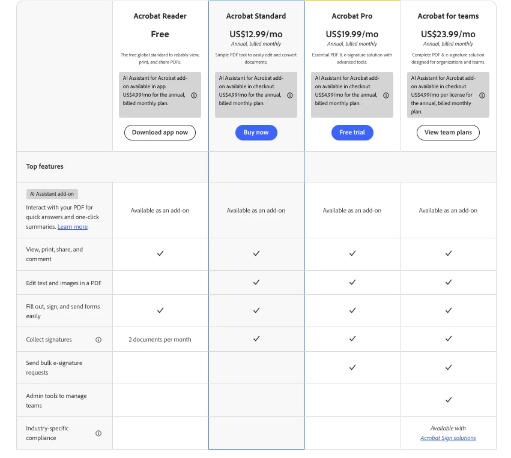This screenshot has width=511, height=458.
Task: Click checkmark for Standard View, print, share row
Action: click(x=256, y=253)
